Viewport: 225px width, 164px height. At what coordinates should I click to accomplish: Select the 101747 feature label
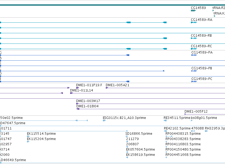point(6,139)
